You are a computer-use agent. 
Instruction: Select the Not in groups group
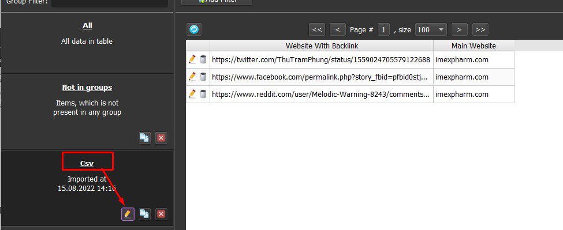point(87,88)
